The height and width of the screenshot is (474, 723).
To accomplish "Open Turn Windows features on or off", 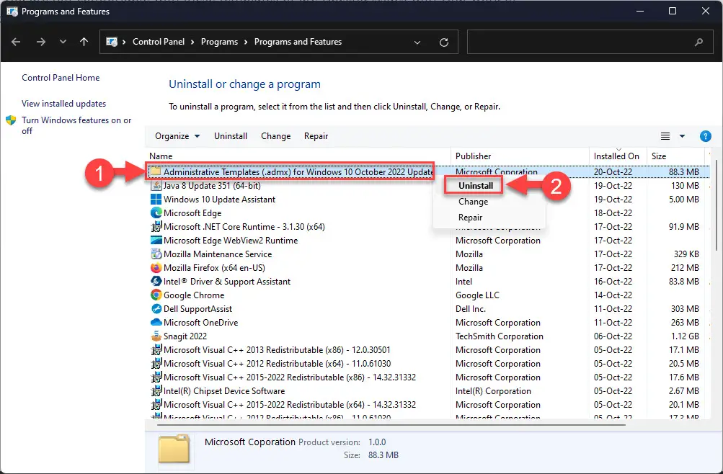I will click(76, 125).
